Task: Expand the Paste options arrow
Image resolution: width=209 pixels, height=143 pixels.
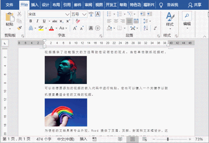Action: point(10,29)
